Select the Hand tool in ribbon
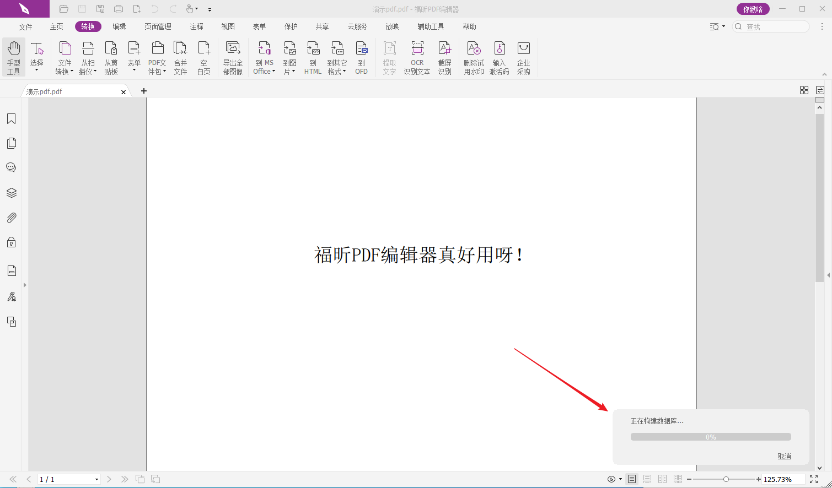 (14, 57)
